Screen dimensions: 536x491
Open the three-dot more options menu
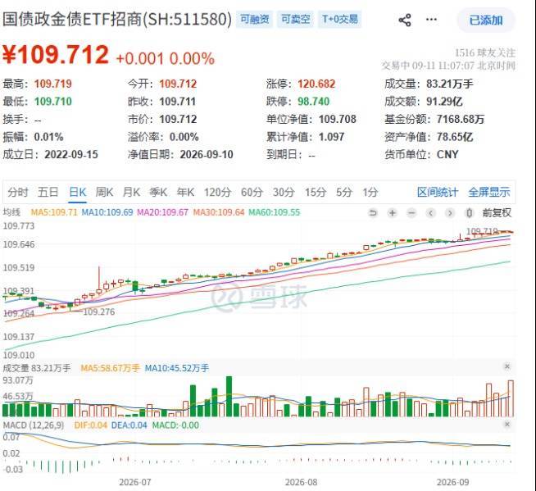[x=431, y=19]
